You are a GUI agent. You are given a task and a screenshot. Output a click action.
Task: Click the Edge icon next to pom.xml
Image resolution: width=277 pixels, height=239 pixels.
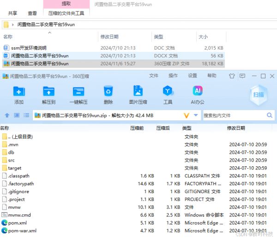(5, 223)
